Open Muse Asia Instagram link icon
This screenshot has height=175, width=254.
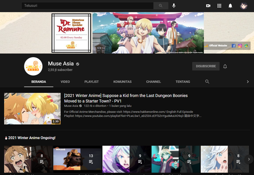240,46
